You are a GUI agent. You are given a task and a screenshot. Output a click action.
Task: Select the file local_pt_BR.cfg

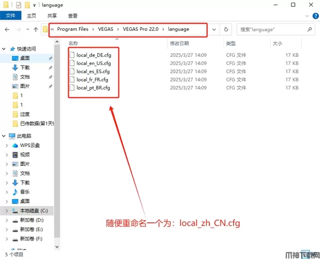coord(93,88)
